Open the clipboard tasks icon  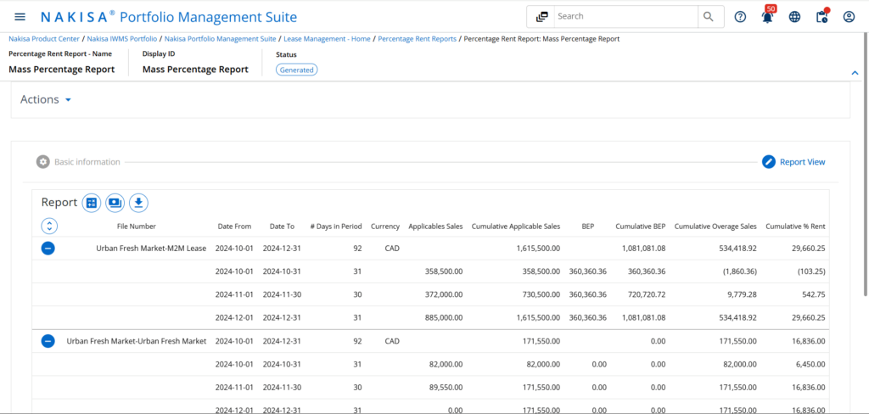pyautogui.click(x=821, y=17)
